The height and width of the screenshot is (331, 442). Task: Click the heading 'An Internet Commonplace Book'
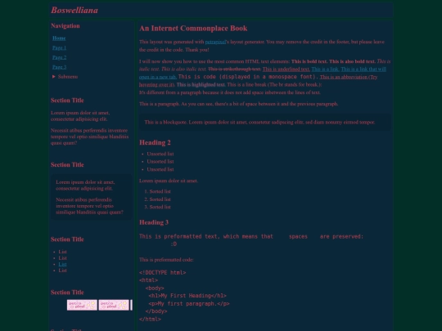pyautogui.click(x=193, y=28)
